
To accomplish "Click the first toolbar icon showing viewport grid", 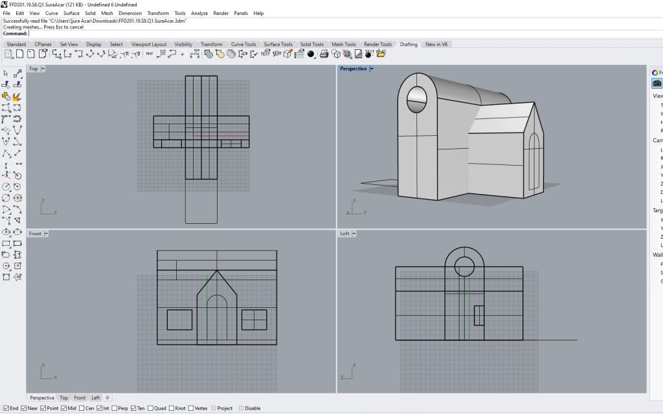I will [x=8, y=54].
